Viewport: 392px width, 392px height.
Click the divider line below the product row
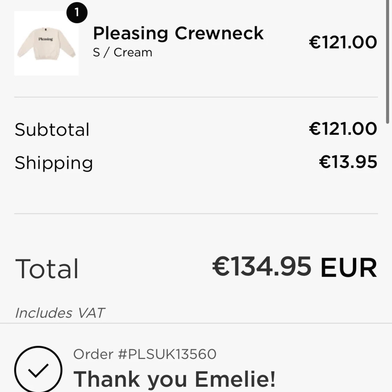[x=196, y=97]
